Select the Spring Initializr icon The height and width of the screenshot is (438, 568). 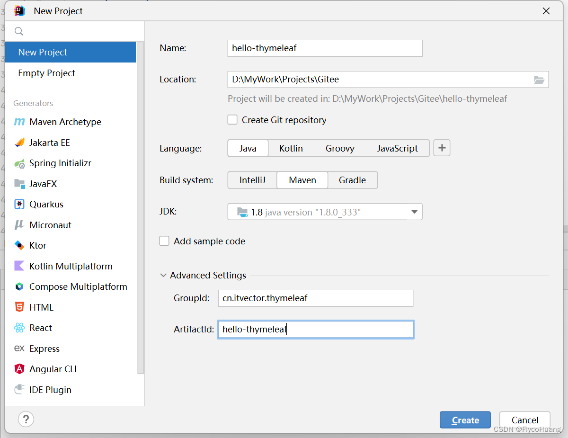[19, 163]
